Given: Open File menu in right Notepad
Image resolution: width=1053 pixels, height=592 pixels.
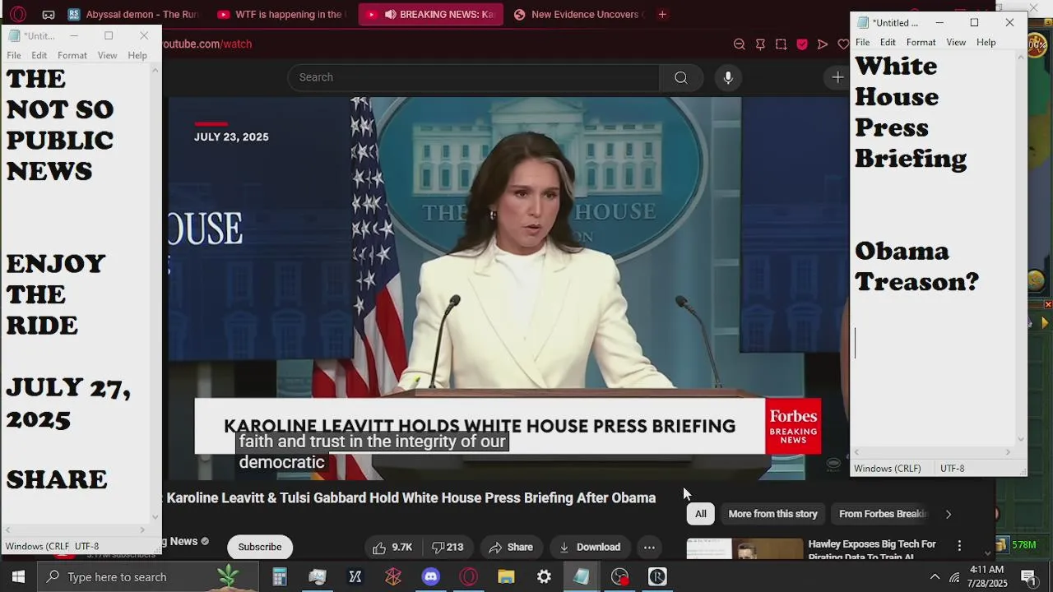Looking at the screenshot, I should click(863, 42).
